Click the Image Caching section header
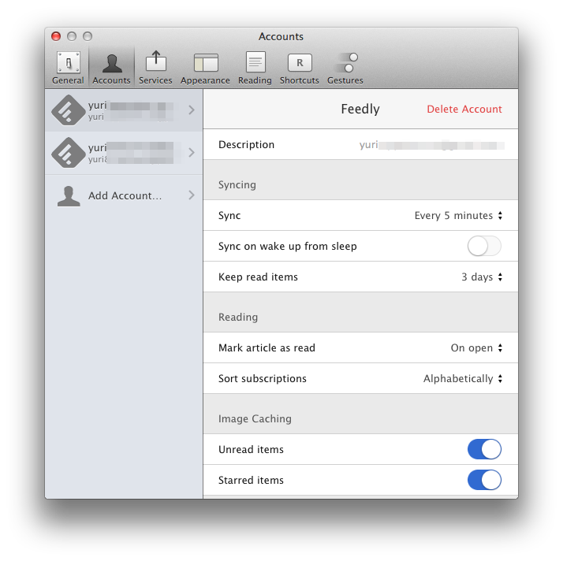Viewport: 563px width, 561px height. click(x=255, y=418)
